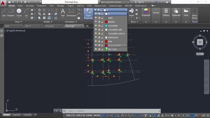Image resolution: width=210 pixels, height=118 pixels.
Task: Open the Clipboard panel
Action: [176, 12]
